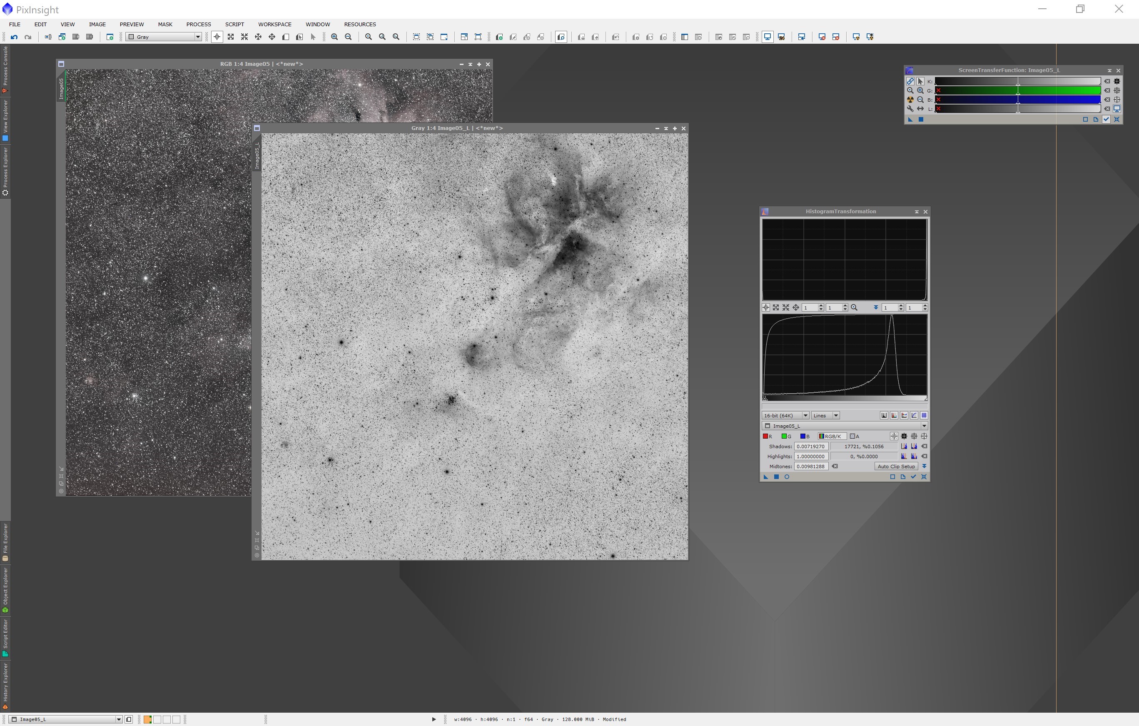Click STF zoom-in magnifier icon
1139x726 pixels.
pos(920,90)
